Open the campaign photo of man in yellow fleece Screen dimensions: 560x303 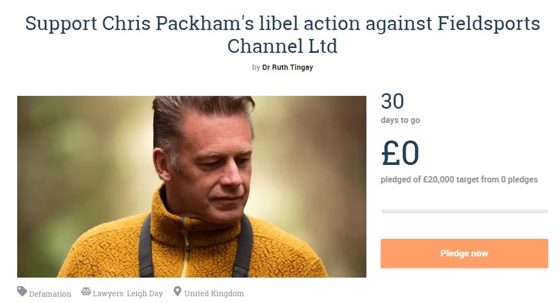pos(192,187)
